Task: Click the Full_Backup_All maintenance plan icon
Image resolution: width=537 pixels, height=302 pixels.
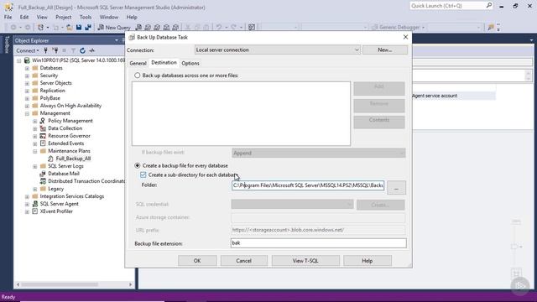Action: tap(50, 159)
